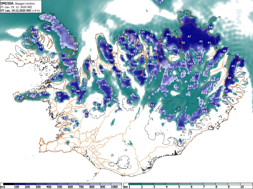Click the visibility value 249
253x189 pixels.
tap(183, 64)
